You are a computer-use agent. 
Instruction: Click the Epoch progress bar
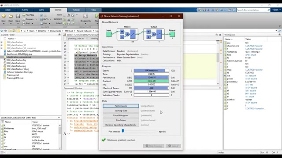tap(151, 71)
